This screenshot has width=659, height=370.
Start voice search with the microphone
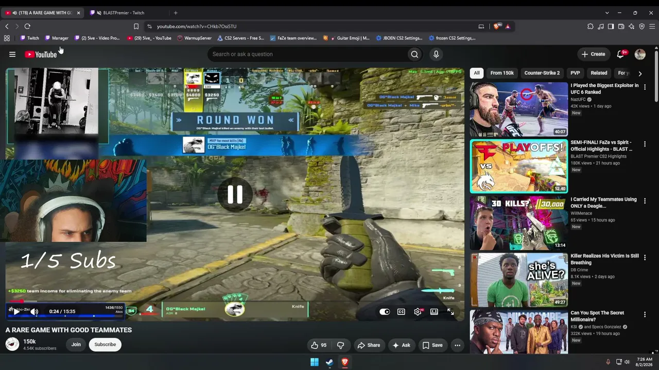(x=436, y=54)
